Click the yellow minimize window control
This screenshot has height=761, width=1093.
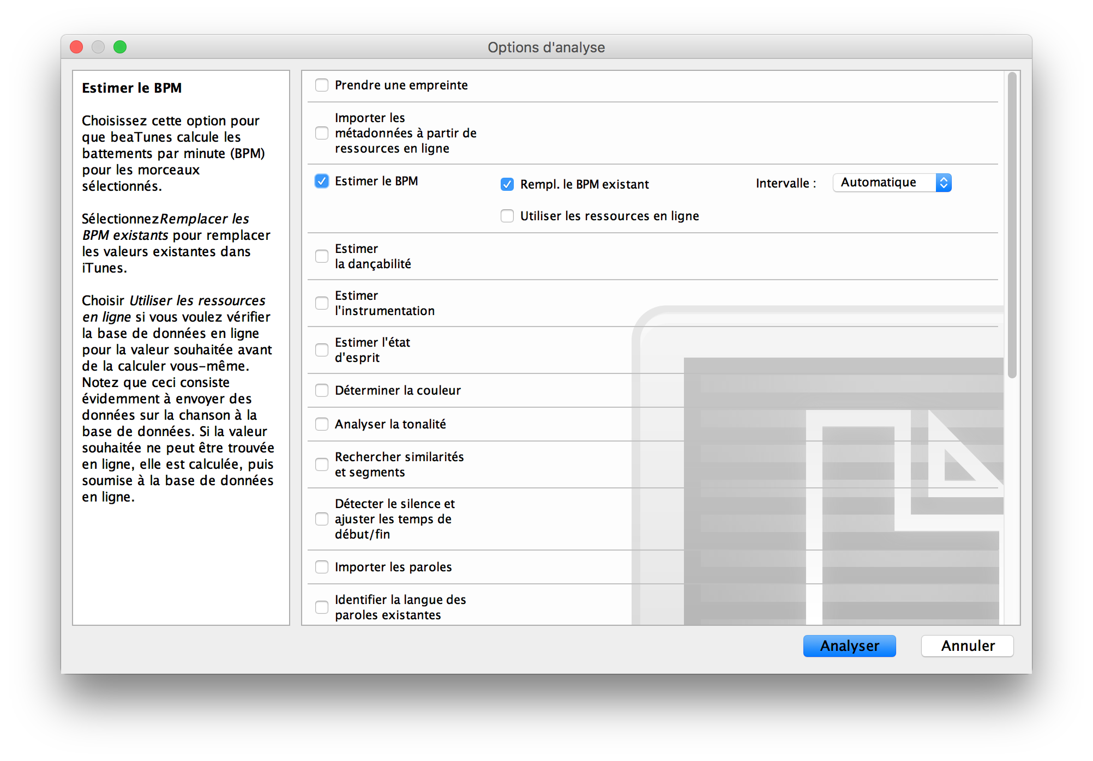(98, 47)
